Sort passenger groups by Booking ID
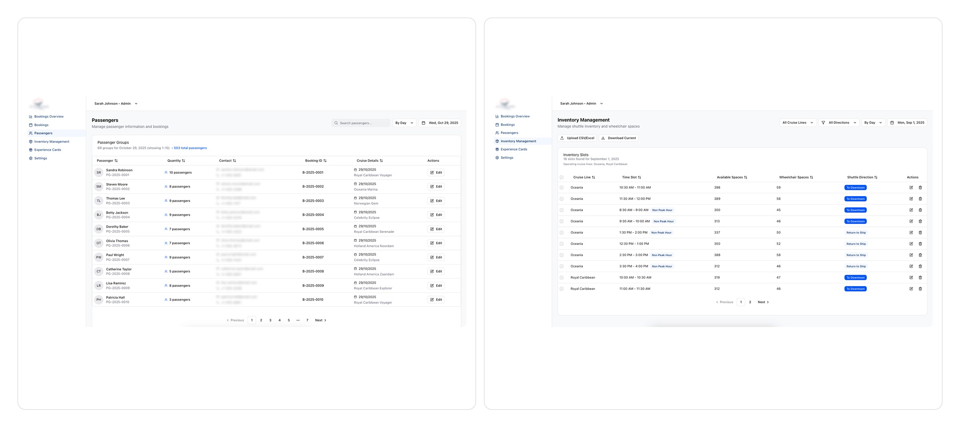Image resolution: width=960 pixels, height=427 pixels. [316, 161]
